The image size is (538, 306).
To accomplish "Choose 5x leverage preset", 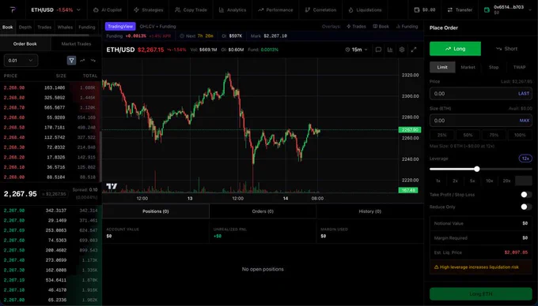I will click(472, 181).
